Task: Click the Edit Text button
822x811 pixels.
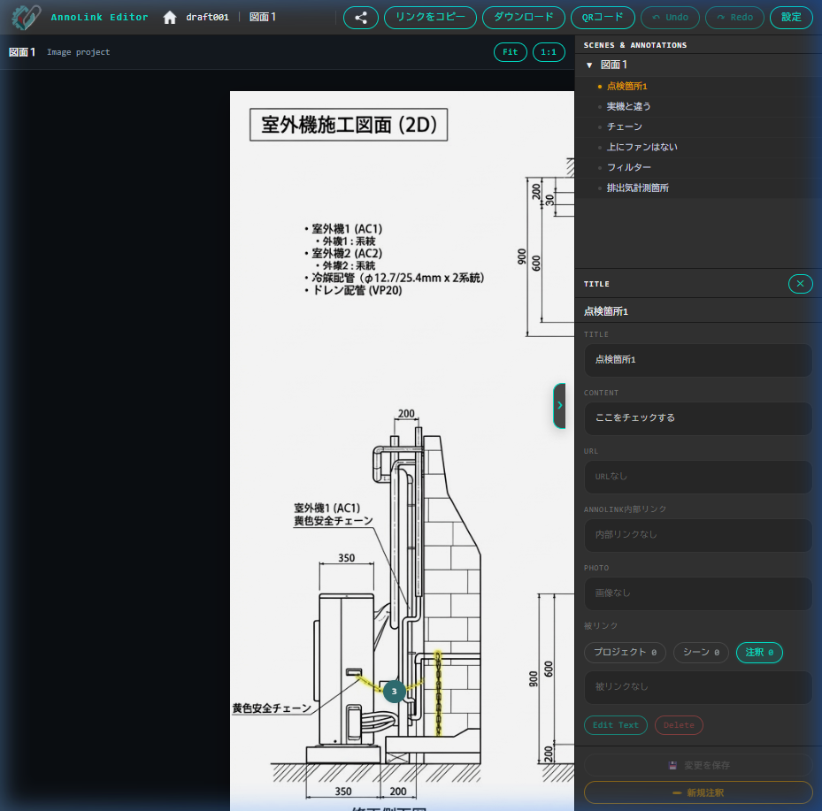Action: (x=615, y=724)
